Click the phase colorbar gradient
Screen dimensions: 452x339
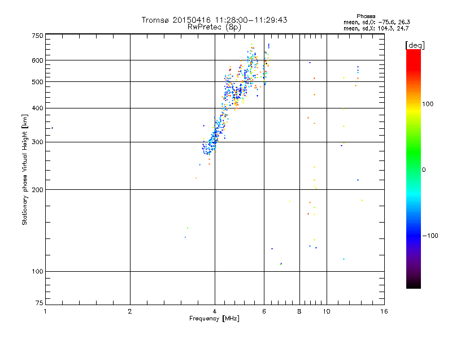click(x=414, y=168)
